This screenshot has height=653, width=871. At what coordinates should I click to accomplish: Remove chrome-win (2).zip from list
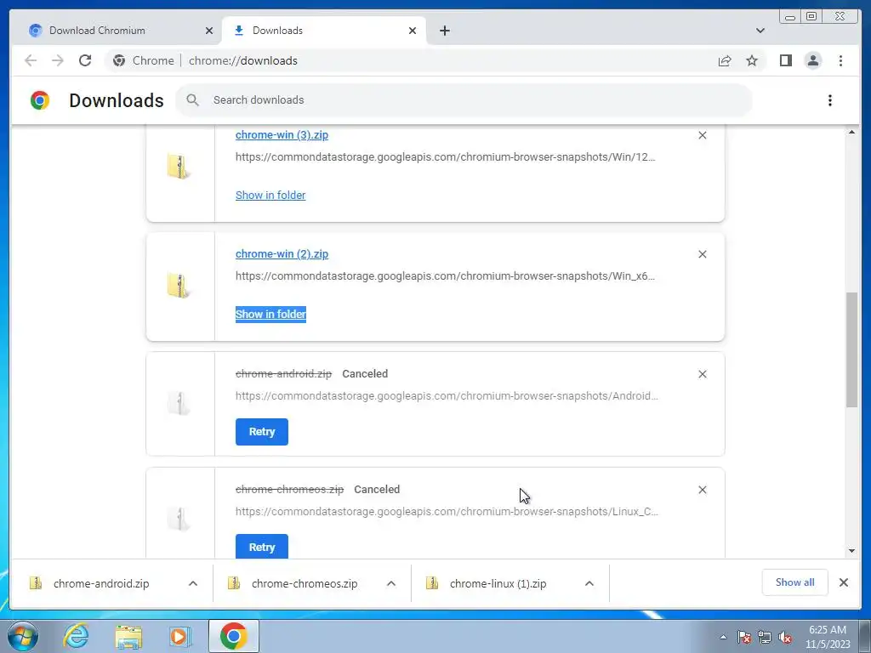[x=702, y=254]
